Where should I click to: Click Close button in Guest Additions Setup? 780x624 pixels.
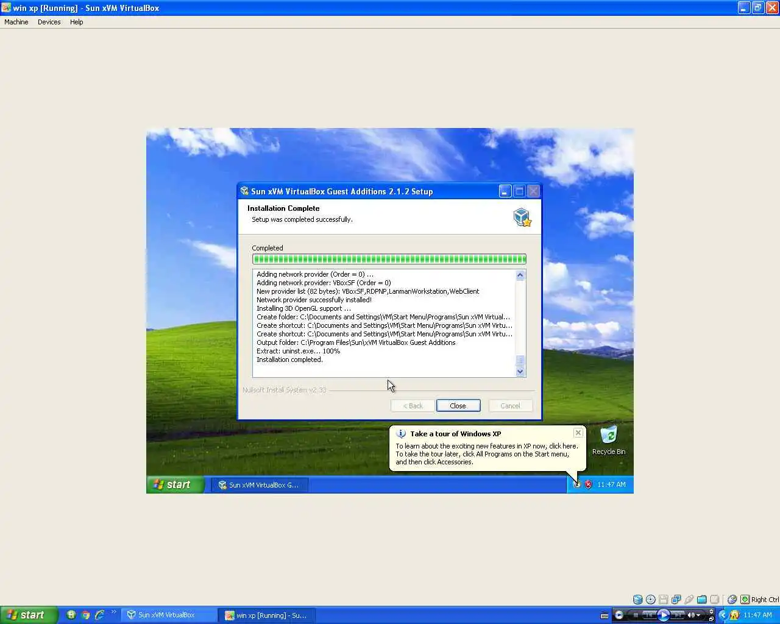tap(458, 406)
